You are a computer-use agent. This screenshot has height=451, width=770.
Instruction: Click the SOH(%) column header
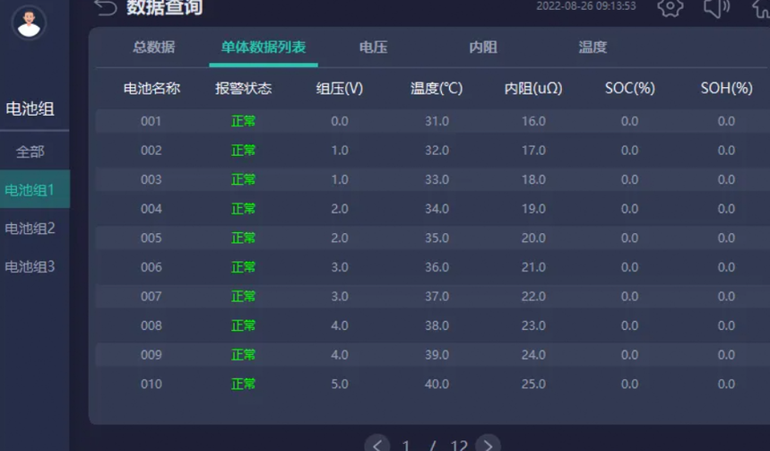click(x=726, y=88)
